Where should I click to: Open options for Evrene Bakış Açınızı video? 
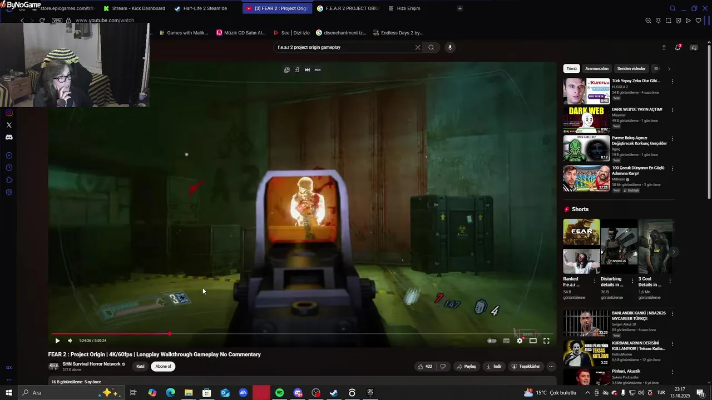[673, 139]
